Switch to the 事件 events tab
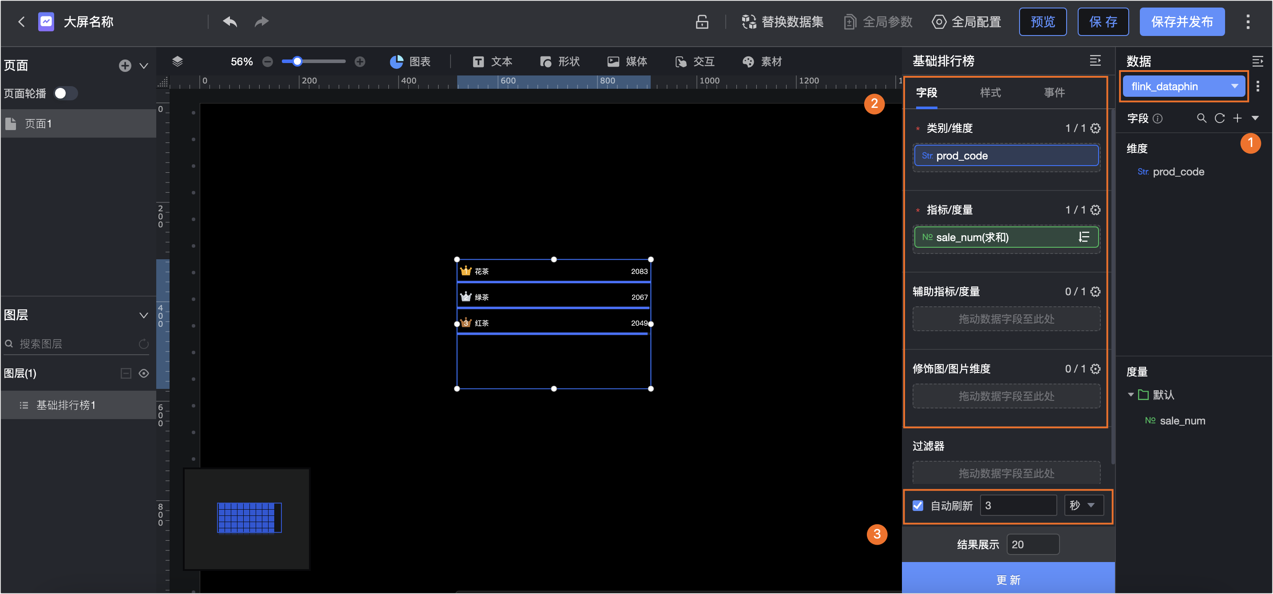The image size is (1273, 594). coord(1055,92)
